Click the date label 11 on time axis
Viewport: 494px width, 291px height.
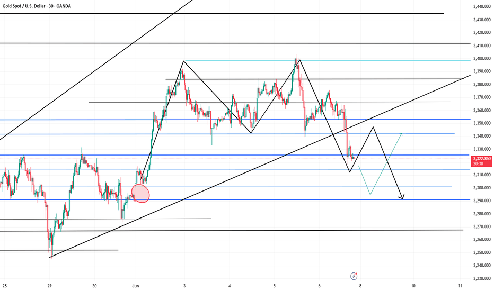click(460, 286)
